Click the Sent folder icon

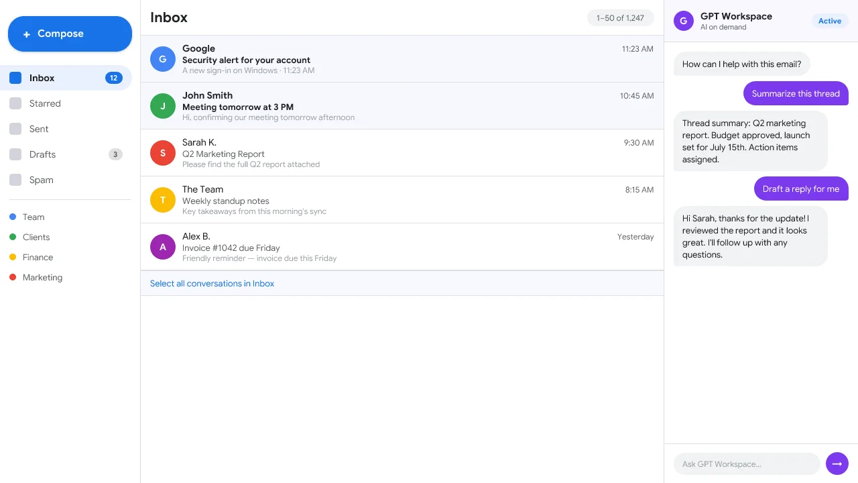click(x=15, y=129)
